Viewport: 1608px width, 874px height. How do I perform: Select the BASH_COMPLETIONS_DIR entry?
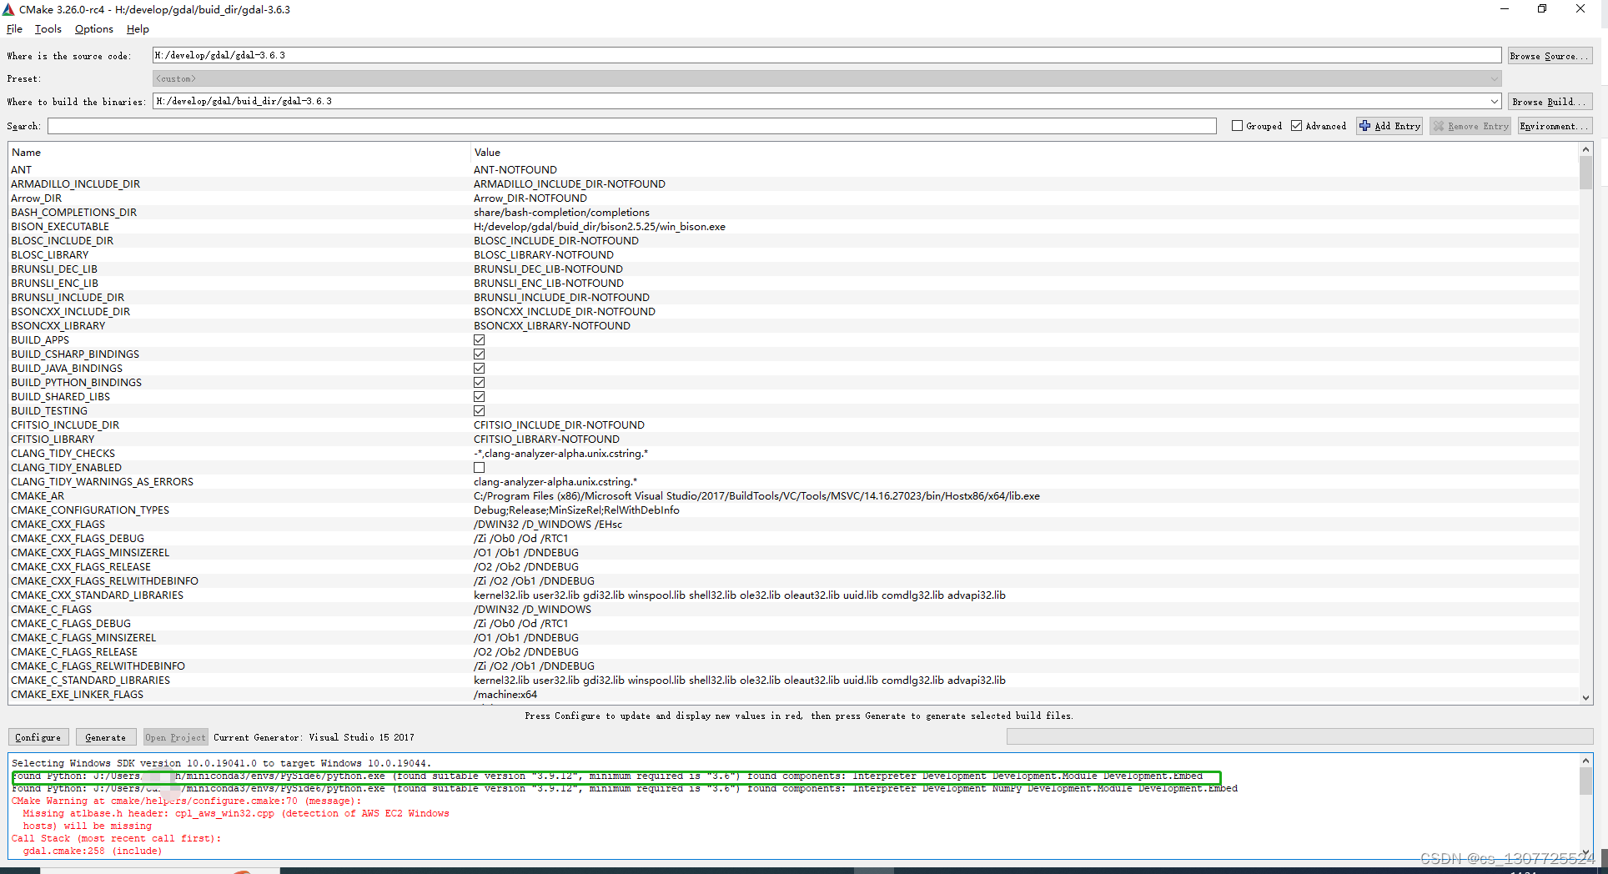[73, 213]
